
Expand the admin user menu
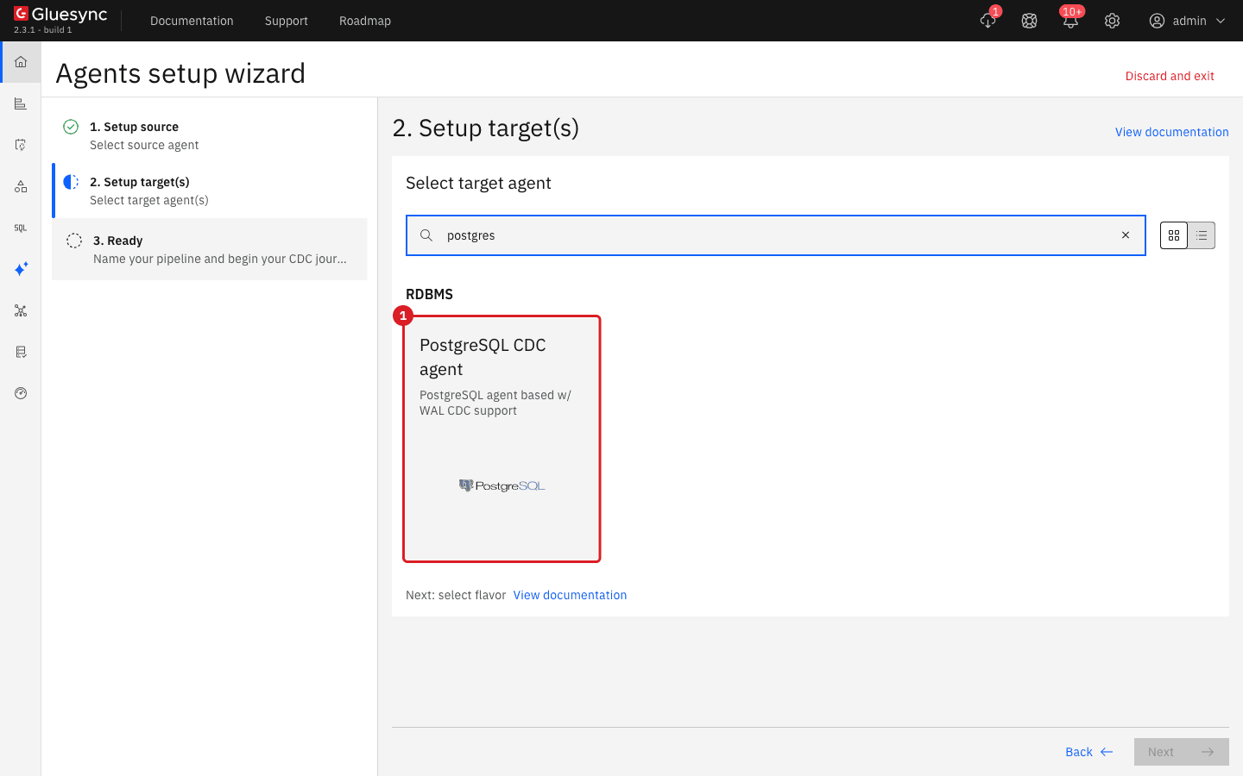coord(1188,21)
